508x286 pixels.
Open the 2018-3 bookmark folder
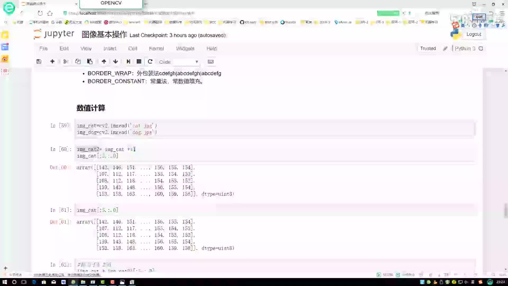pyautogui.click(x=323, y=22)
